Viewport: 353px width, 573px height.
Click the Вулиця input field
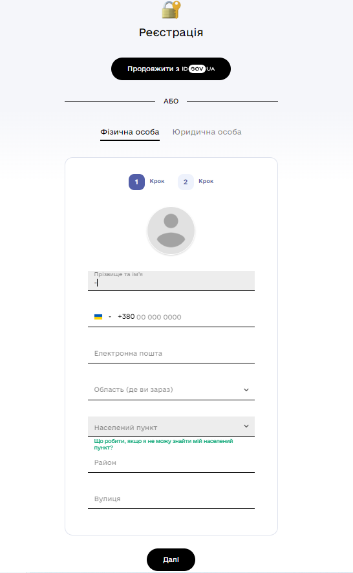pyautogui.click(x=171, y=499)
